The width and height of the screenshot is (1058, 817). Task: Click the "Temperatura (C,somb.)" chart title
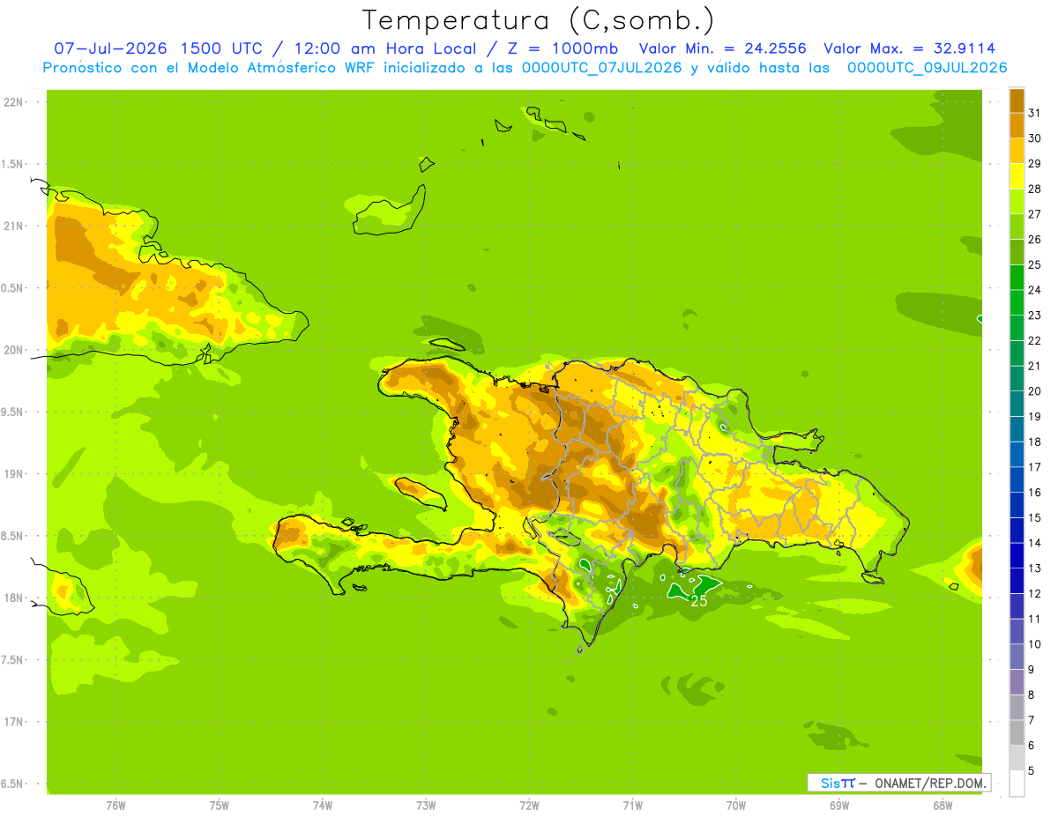coord(538,20)
